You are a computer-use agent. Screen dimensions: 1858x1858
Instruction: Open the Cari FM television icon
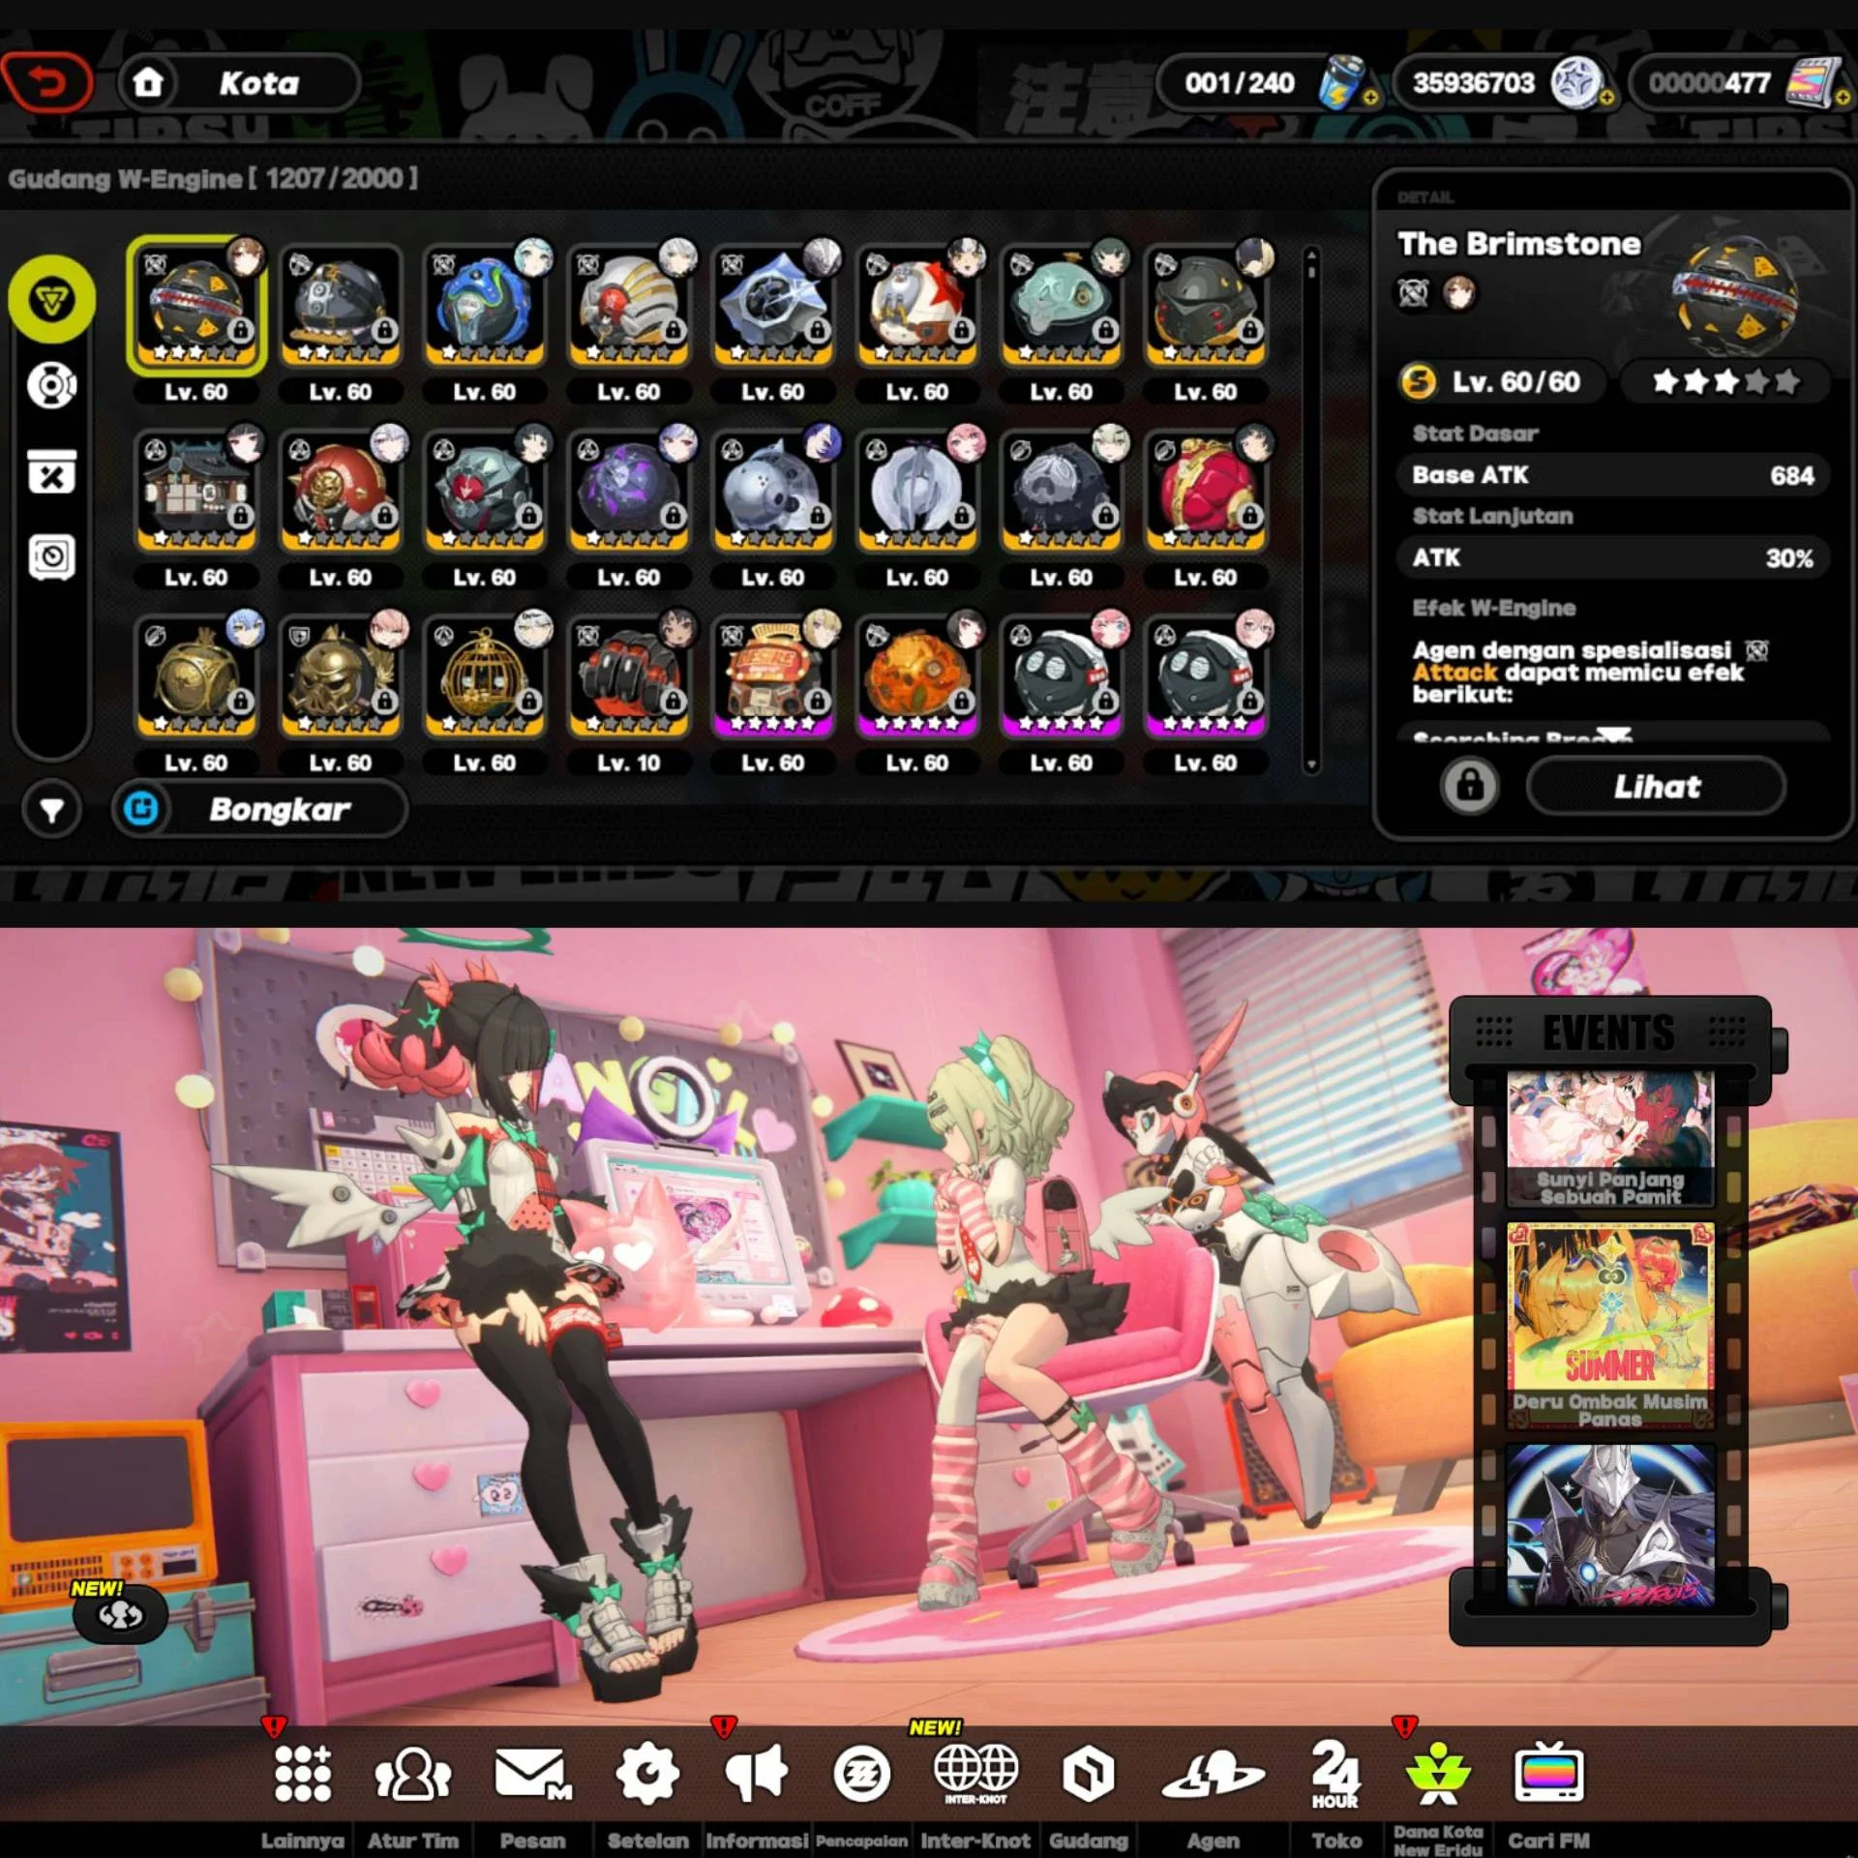1548,1773
